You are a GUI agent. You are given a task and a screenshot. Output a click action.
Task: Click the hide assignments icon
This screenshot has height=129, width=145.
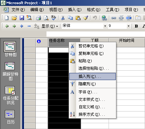tap(36, 26)
